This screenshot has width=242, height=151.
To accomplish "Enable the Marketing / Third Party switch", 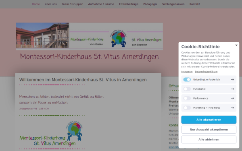I will tap(187, 108).
